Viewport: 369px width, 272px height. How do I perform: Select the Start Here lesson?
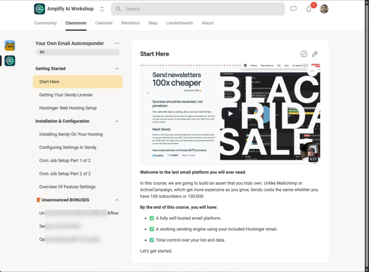pyautogui.click(x=77, y=82)
